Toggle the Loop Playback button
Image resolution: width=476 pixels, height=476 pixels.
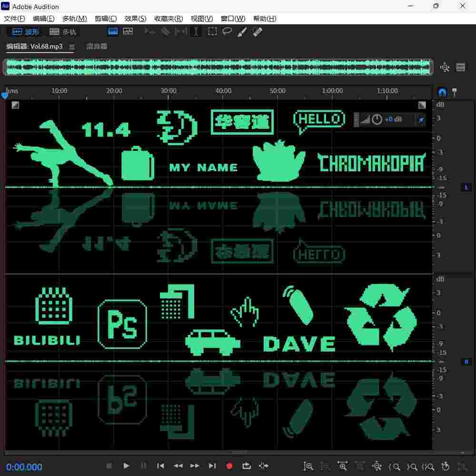(x=247, y=466)
